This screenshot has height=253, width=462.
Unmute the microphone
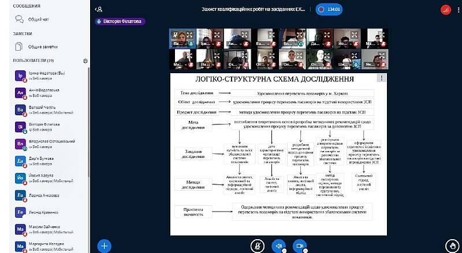click(x=257, y=246)
